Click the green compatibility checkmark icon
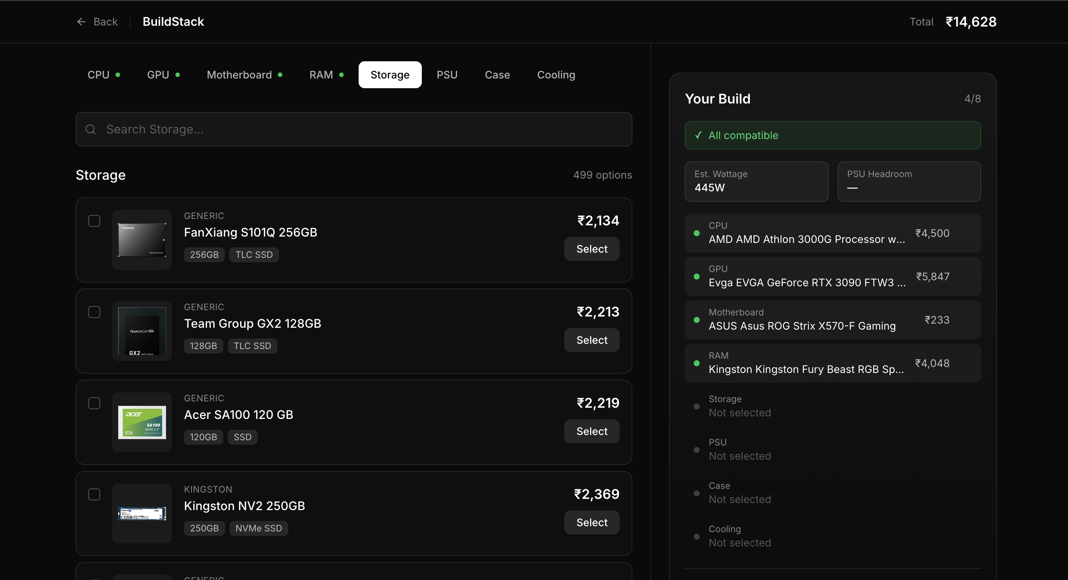 [x=698, y=135]
